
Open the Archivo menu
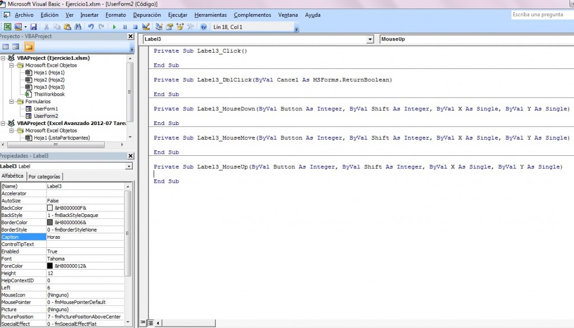(24, 15)
